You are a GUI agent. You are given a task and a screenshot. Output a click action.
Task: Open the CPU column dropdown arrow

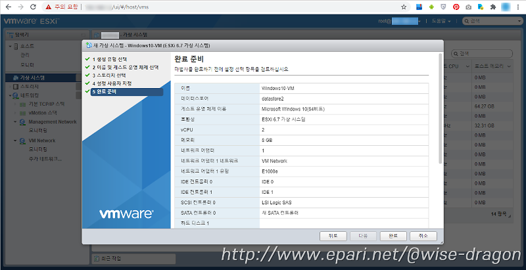click(x=467, y=66)
